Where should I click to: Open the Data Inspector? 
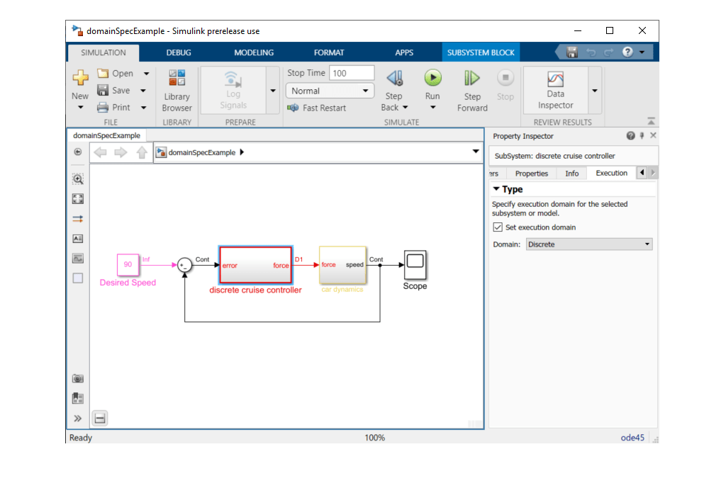click(556, 91)
